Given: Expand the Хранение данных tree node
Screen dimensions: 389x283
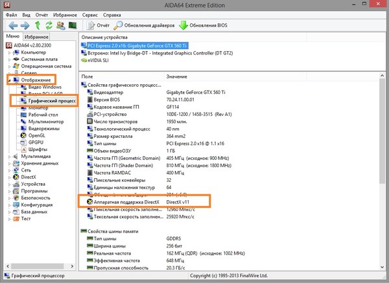Looking at the screenshot, I should (9, 164).
